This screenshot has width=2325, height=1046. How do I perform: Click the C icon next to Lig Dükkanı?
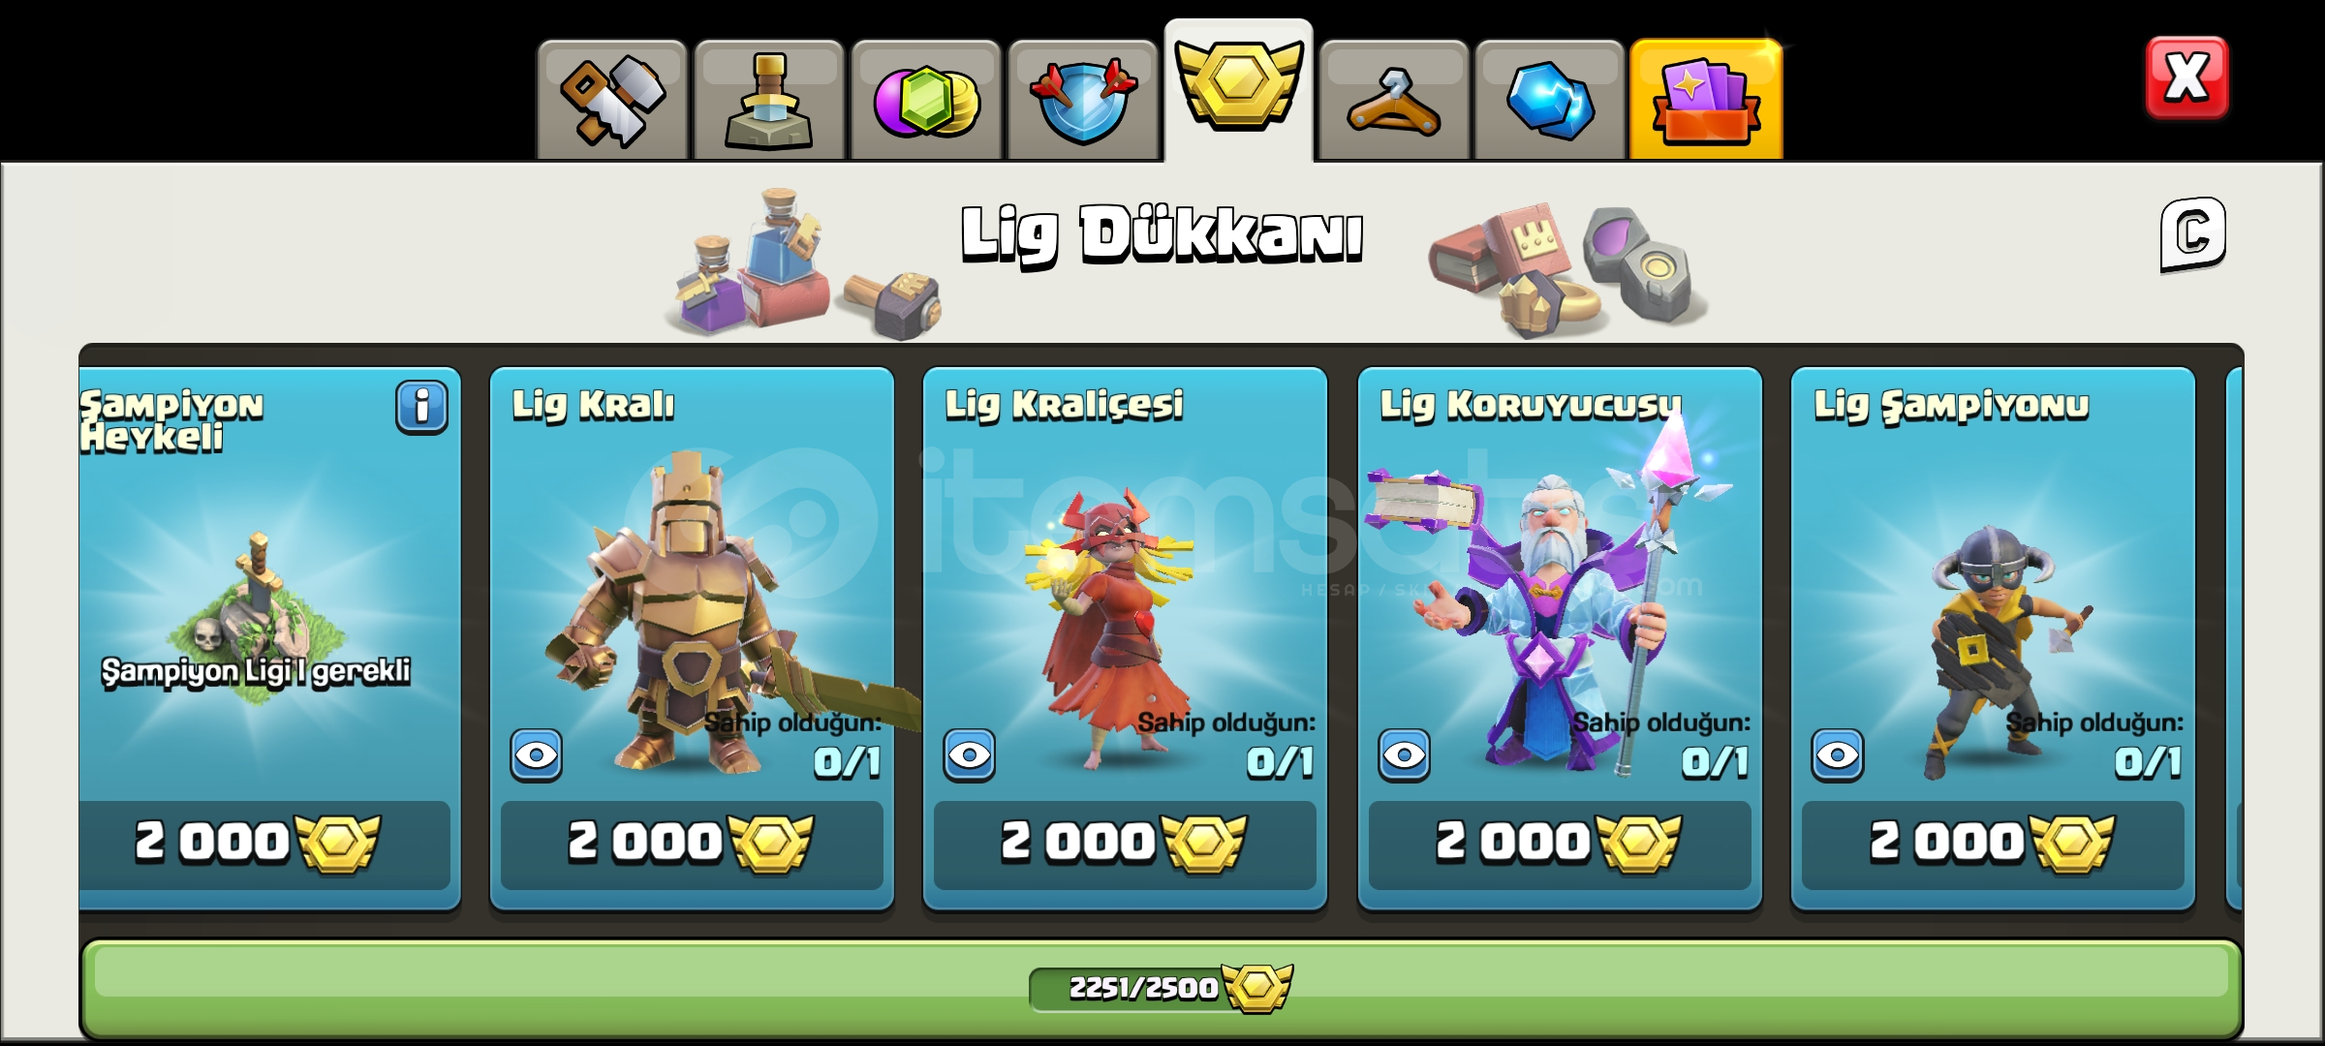coord(2193,235)
